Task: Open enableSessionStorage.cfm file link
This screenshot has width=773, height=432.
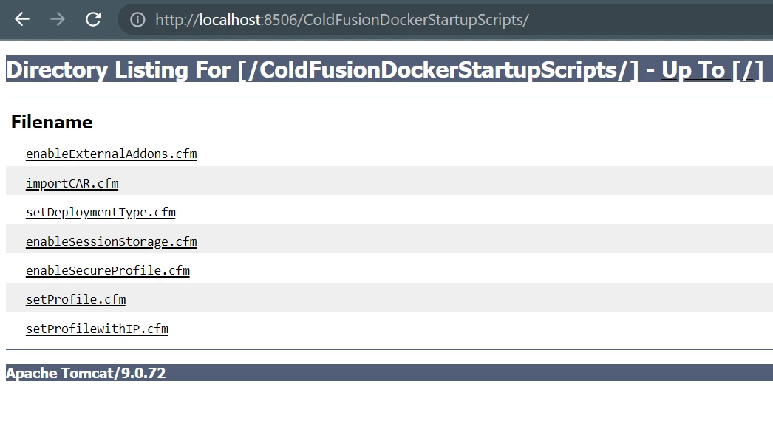Action: coord(111,241)
